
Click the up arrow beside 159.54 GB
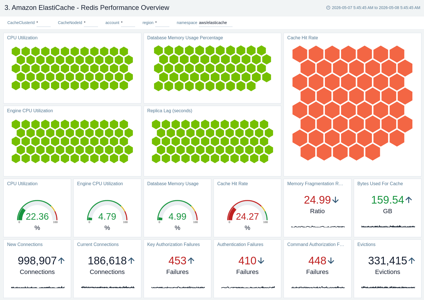(x=409, y=200)
